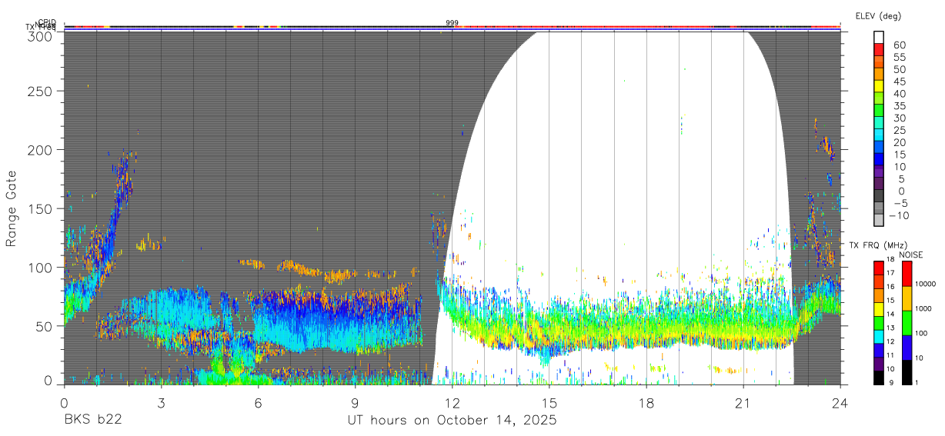
Task: Click the "21" hour tick on the x-axis
Action: click(743, 402)
